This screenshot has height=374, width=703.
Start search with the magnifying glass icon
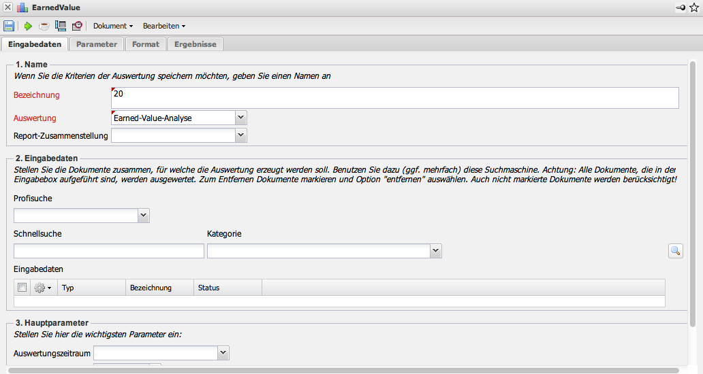[x=675, y=251]
